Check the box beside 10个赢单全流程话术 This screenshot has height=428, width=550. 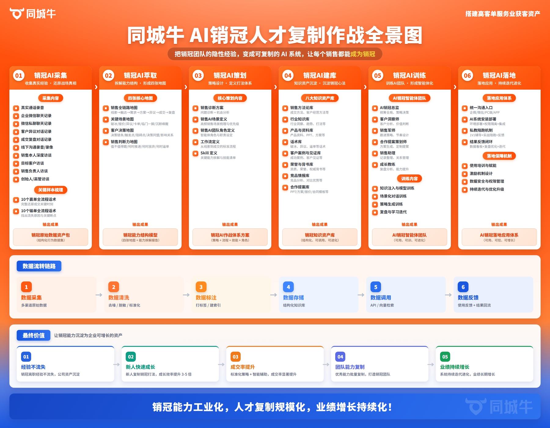(16, 200)
